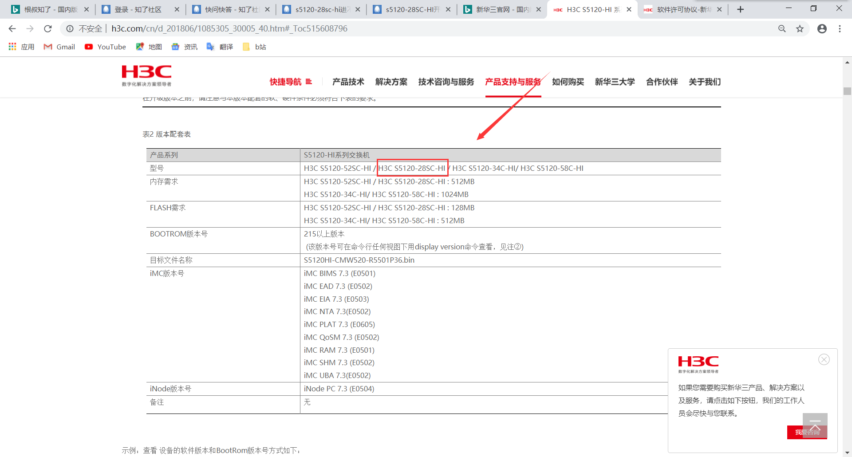Click the FLASH需求 row label

[168, 208]
